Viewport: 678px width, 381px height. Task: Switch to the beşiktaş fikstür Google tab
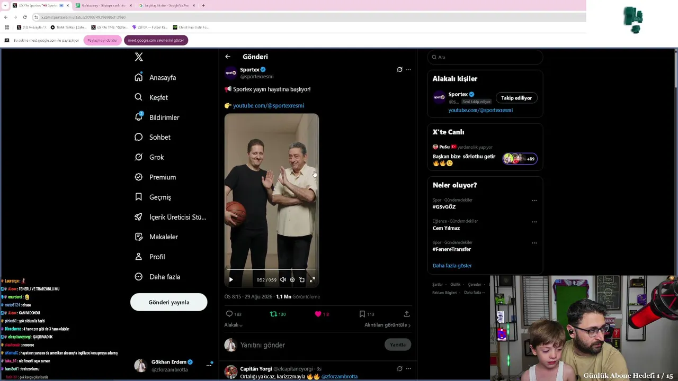pos(166,5)
